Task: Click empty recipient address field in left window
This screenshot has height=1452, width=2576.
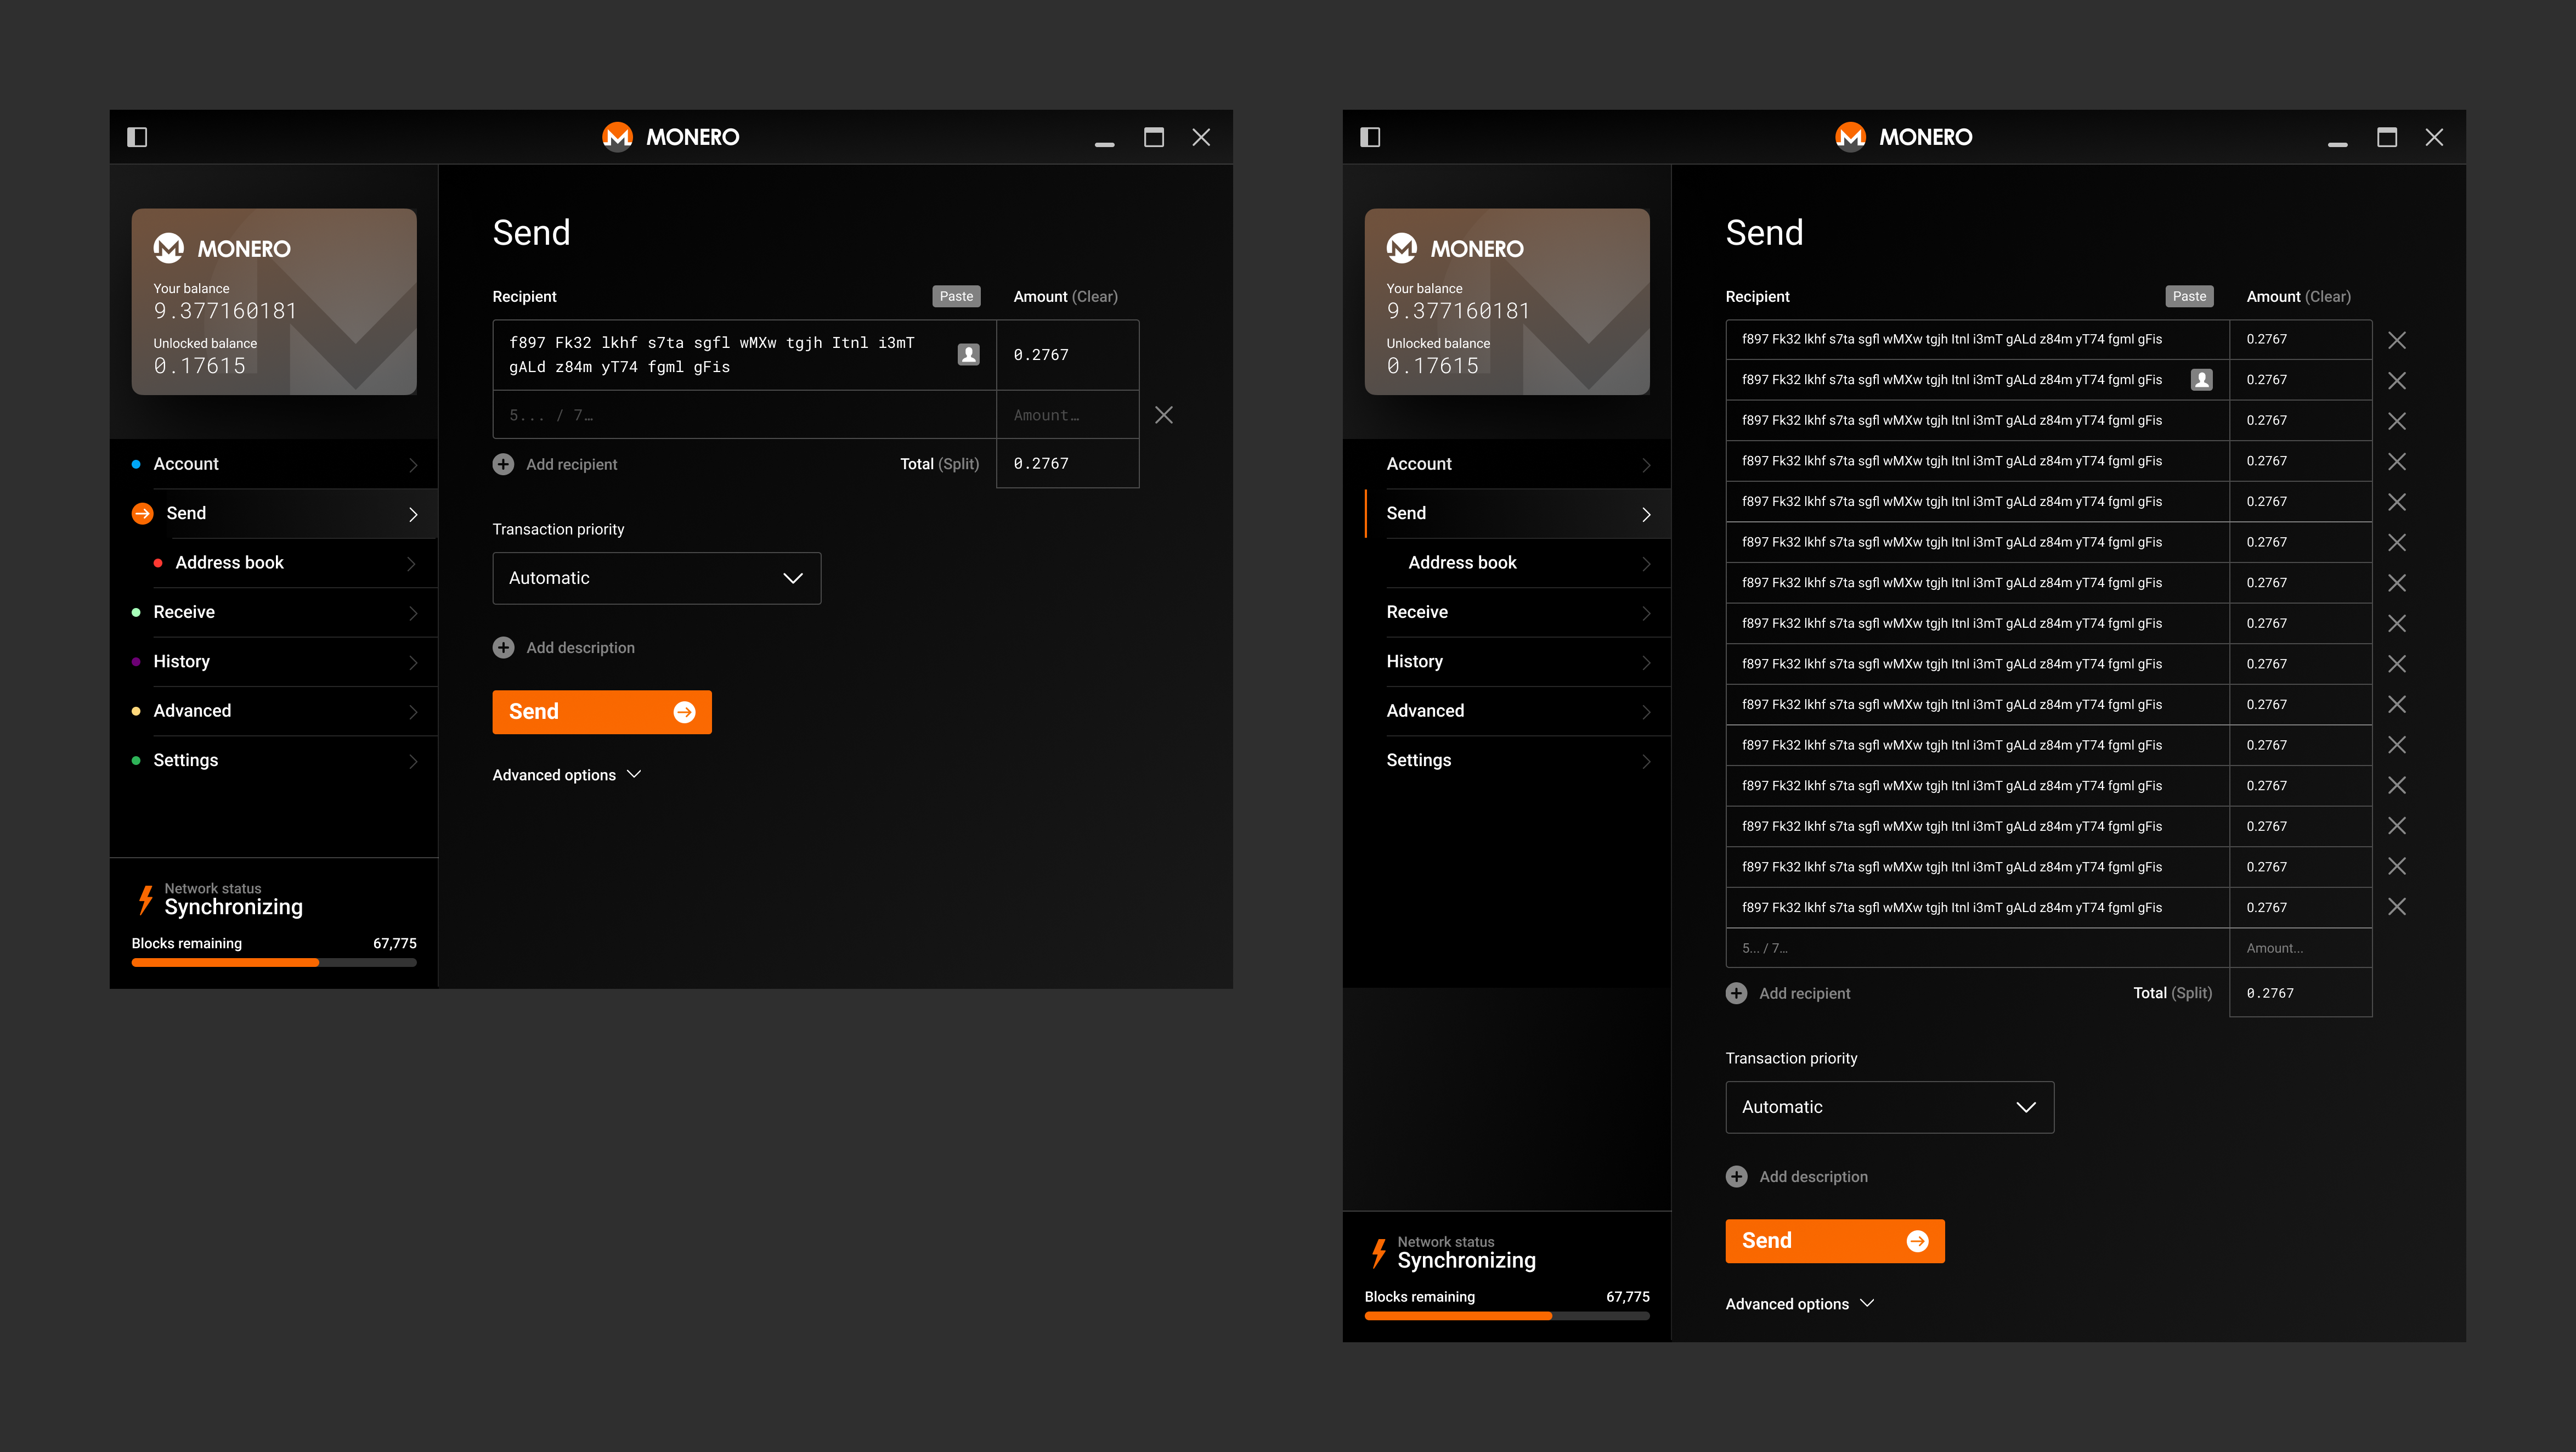Action: [744, 414]
